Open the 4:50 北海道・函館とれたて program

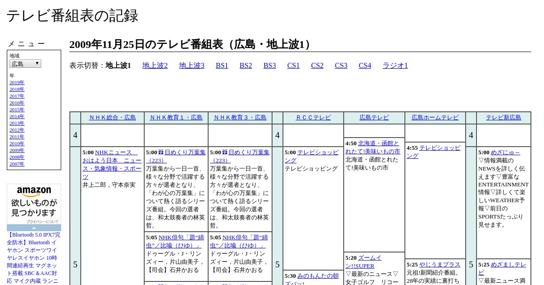373,147
